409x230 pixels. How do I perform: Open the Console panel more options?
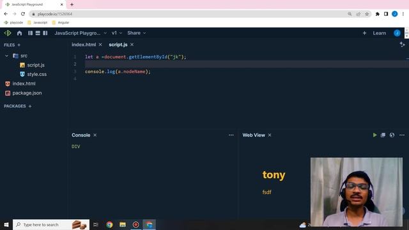pos(231,135)
